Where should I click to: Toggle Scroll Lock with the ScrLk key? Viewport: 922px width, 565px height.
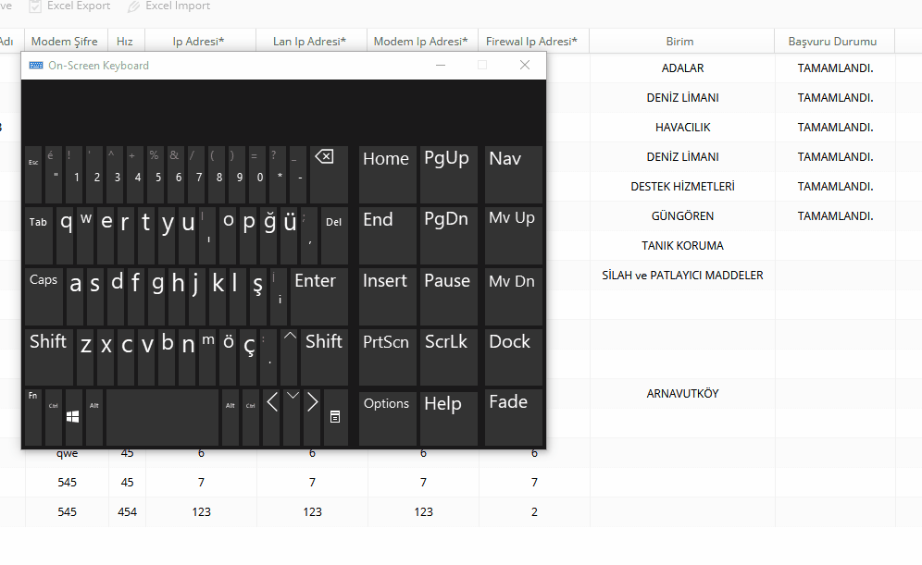click(x=447, y=357)
